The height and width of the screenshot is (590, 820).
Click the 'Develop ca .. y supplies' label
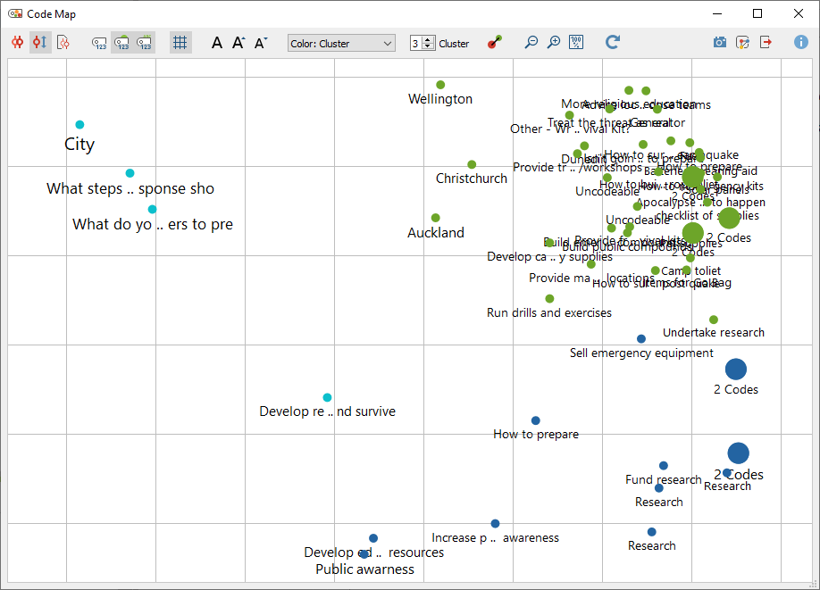549,256
